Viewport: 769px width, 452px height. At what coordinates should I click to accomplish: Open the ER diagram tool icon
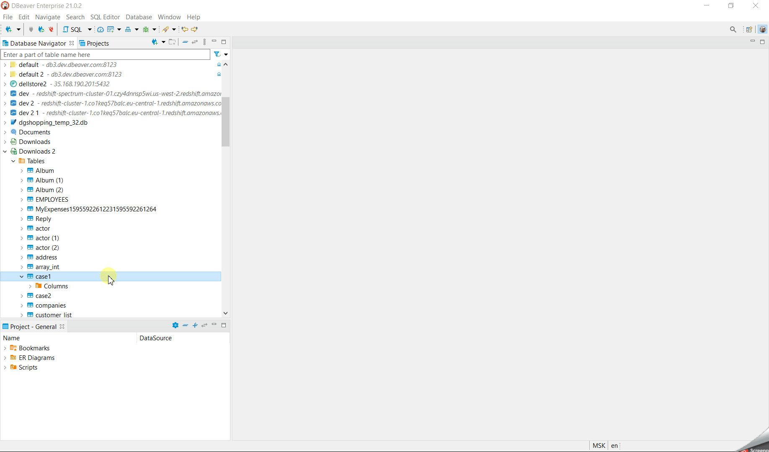[x=128, y=29]
